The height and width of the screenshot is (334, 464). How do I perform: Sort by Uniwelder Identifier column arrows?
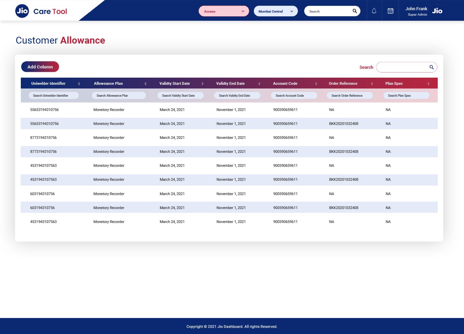79,83
